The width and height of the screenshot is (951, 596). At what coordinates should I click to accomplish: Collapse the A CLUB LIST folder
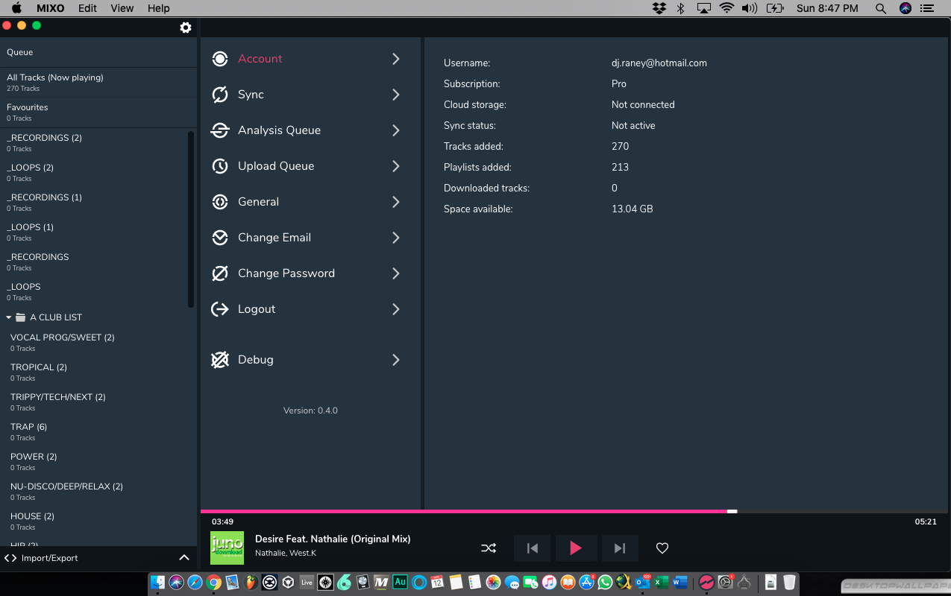[9, 317]
